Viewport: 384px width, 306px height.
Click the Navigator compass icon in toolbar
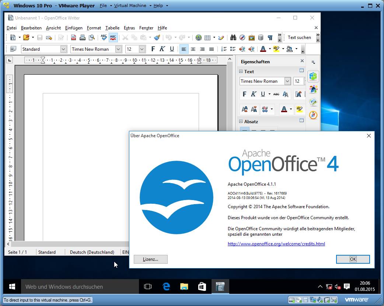click(x=242, y=38)
